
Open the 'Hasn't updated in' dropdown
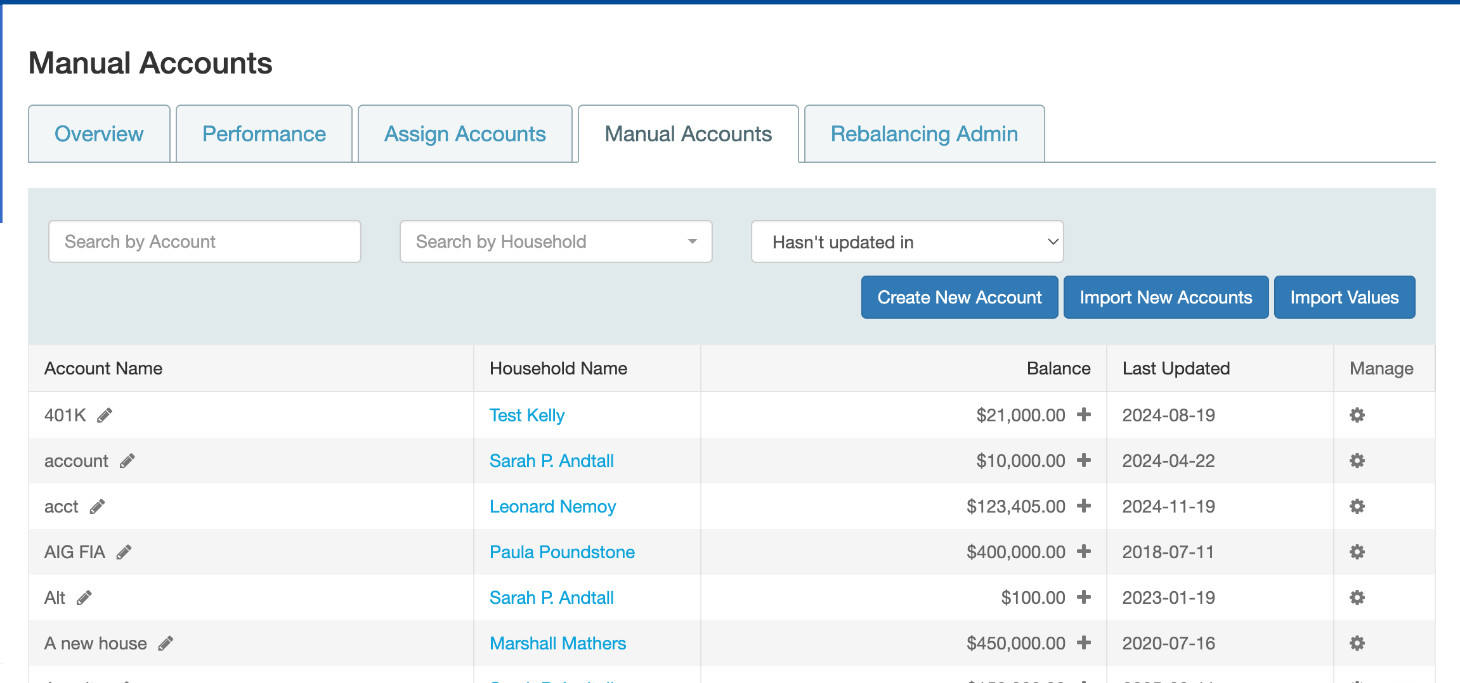pyautogui.click(x=907, y=241)
